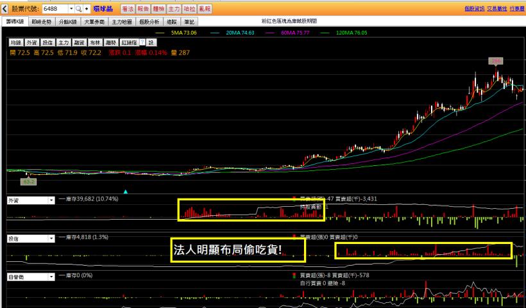The width and height of the screenshot is (526, 308).
Task: Click the 120MA 76.05 legend entry
Action: pyautogui.click(x=352, y=33)
